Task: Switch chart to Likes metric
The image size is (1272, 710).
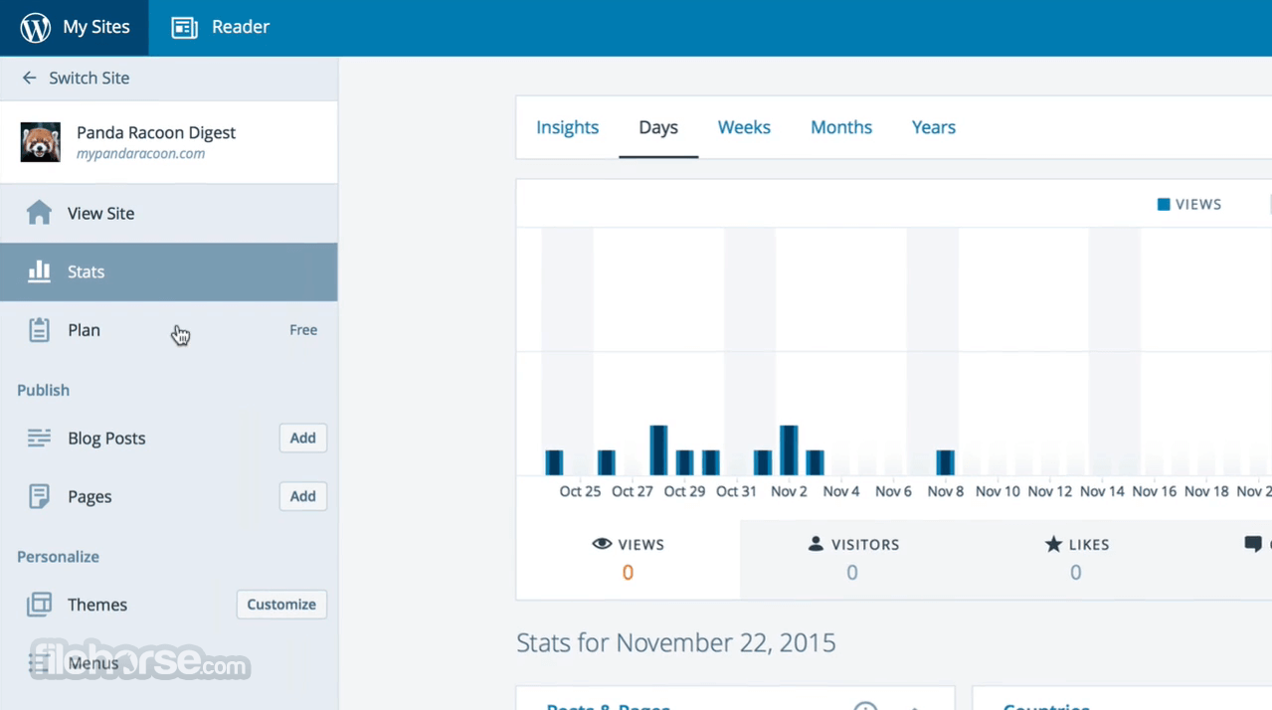Action: point(1075,559)
